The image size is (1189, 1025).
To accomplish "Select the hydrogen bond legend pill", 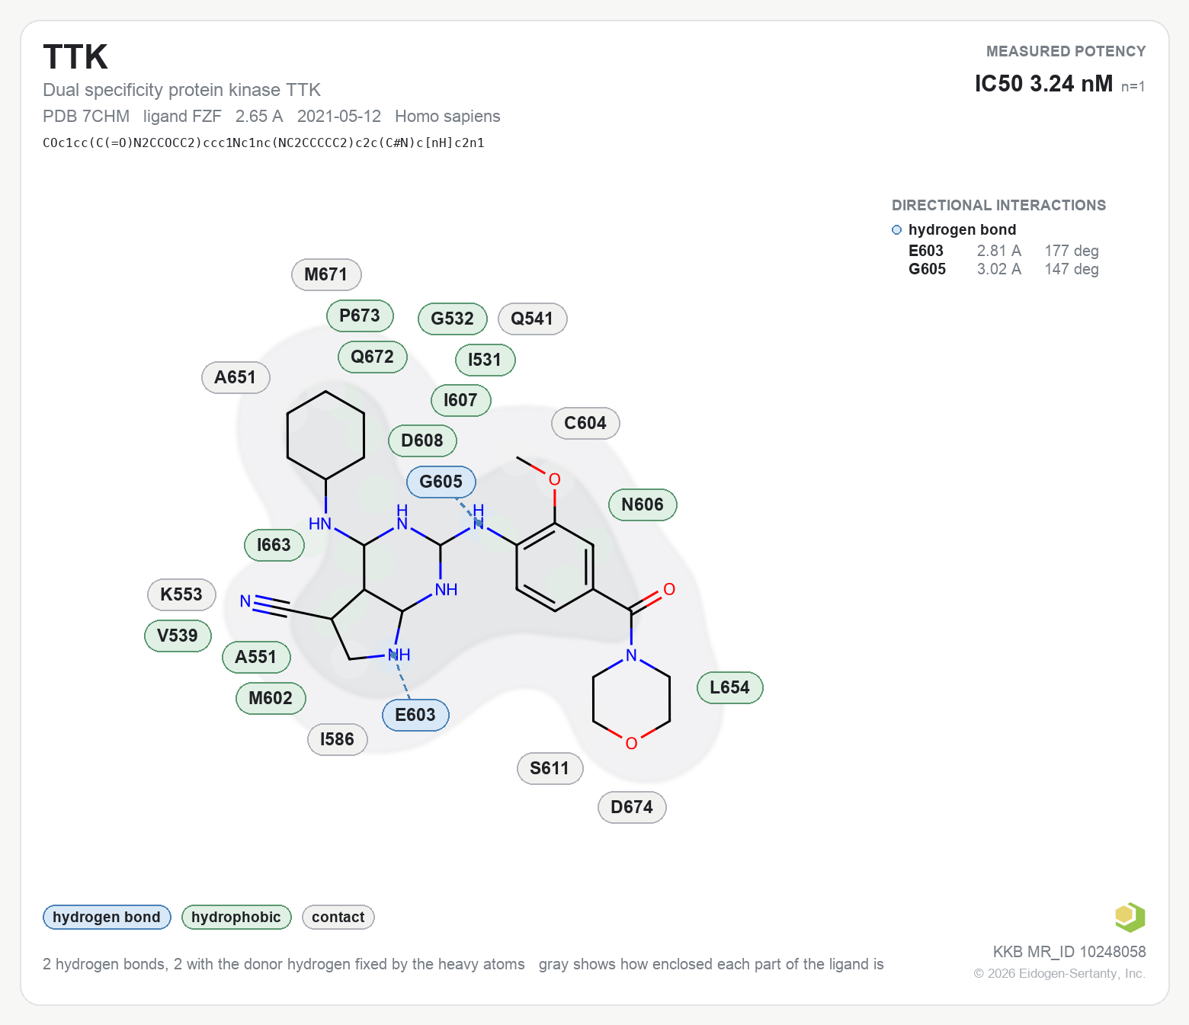I will pos(107,917).
